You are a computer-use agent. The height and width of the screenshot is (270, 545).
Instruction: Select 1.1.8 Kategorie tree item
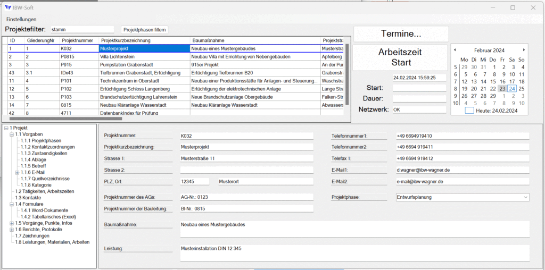tap(36, 185)
